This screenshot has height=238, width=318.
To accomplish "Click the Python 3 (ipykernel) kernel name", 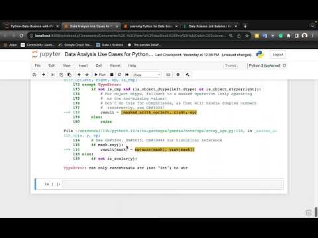I will (x=264, y=65).
